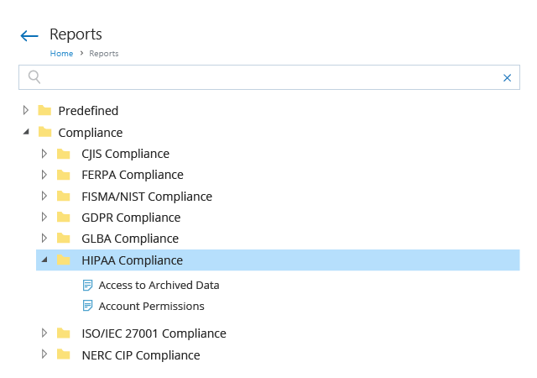Click the HIPAA Compliance folder icon

pyautogui.click(x=64, y=260)
